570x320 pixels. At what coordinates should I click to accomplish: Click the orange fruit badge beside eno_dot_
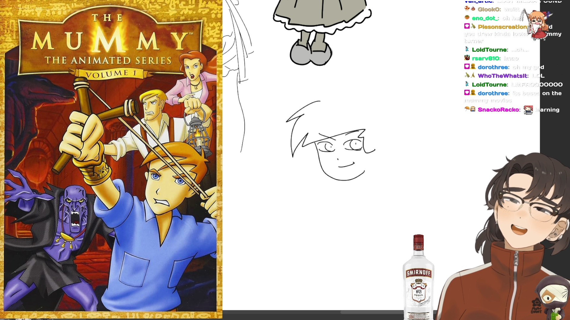point(467,17)
